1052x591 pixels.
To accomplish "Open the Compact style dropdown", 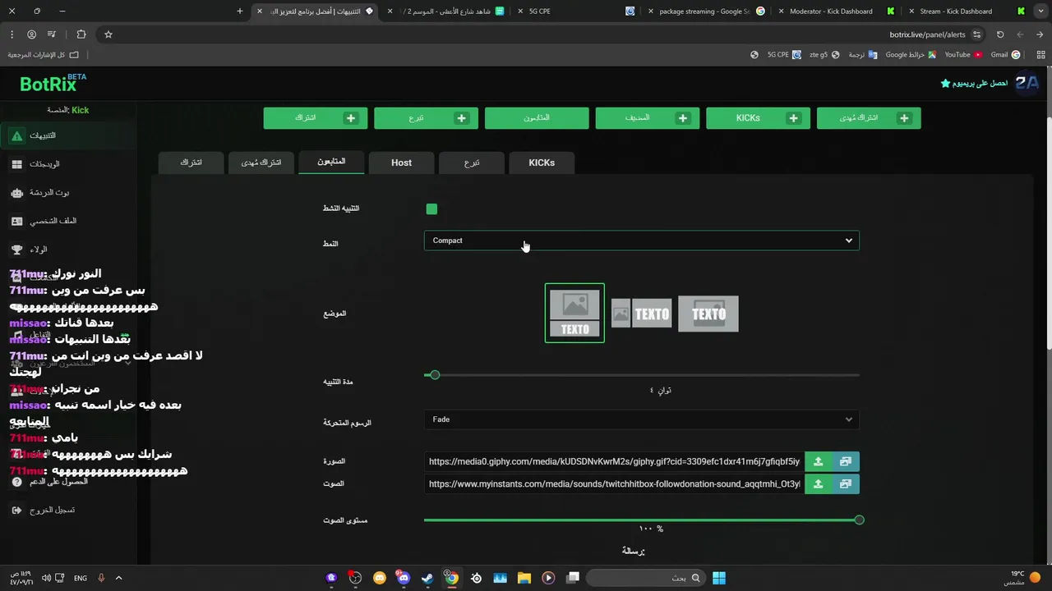I will pyautogui.click(x=641, y=241).
